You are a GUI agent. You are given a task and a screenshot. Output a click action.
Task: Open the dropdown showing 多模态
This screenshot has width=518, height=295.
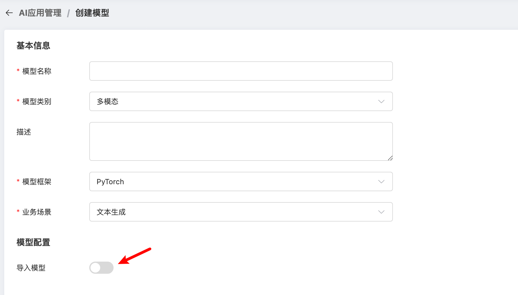[237, 101]
